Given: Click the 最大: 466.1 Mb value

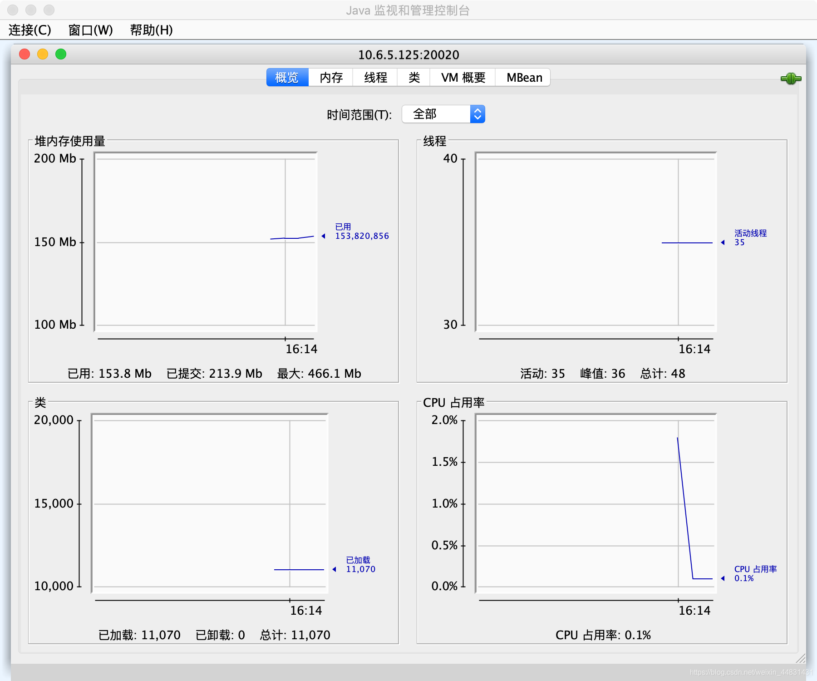Looking at the screenshot, I should click(x=319, y=374).
